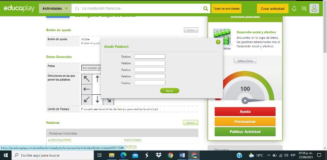This screenshot has width=327, height=160.
Task: Click Crear actividad button
Action: tap(273, 9)
